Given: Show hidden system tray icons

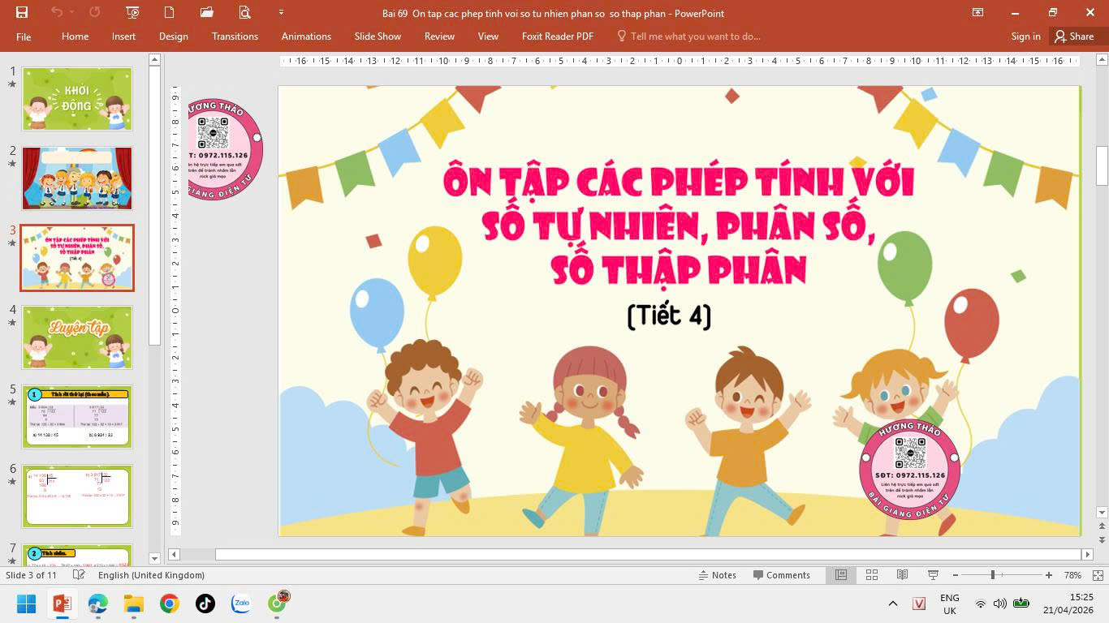Looking at the screenshot, I should tap(893, 604).
